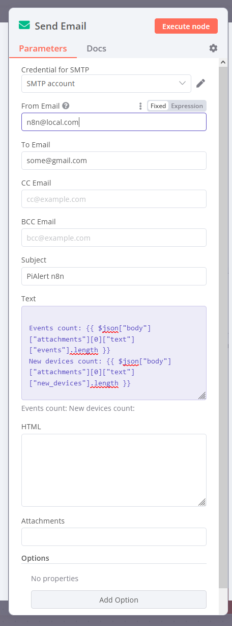Focus the From Email input field
This screenshot has width=232, height=626.
(x=114, y=122)
